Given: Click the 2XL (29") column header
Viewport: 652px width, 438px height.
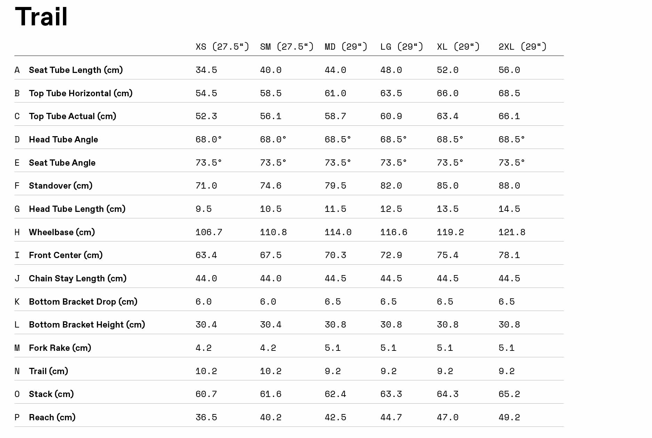Looking at the screenshot, I should point(522,47).
